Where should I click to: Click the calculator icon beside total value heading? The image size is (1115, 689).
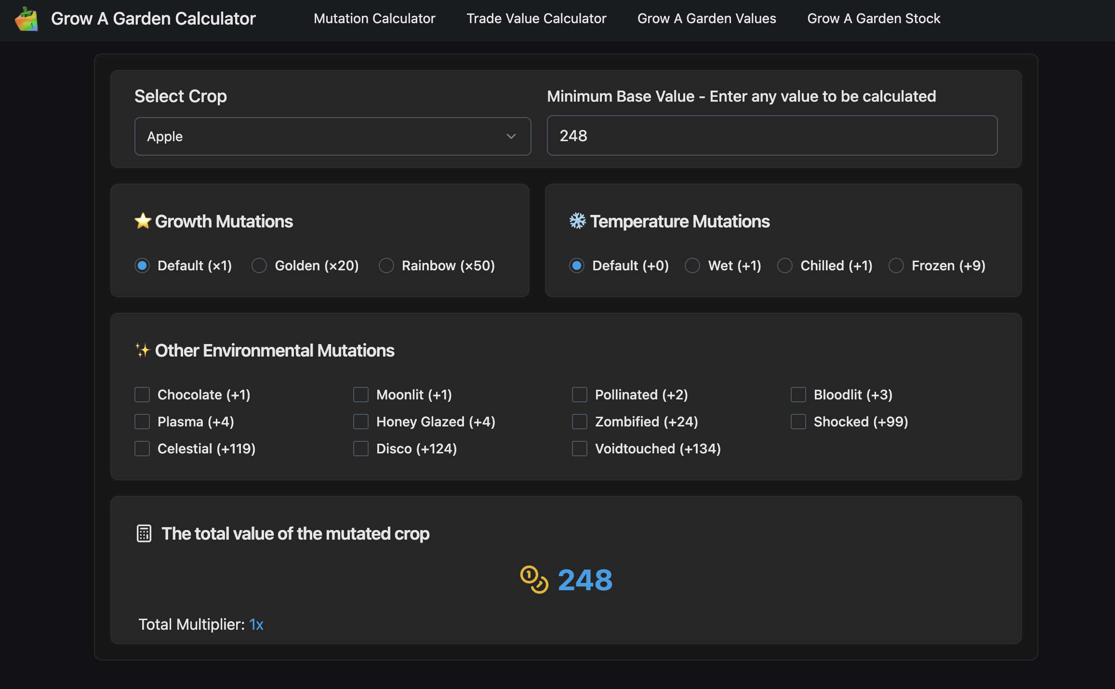coord(144,533)
